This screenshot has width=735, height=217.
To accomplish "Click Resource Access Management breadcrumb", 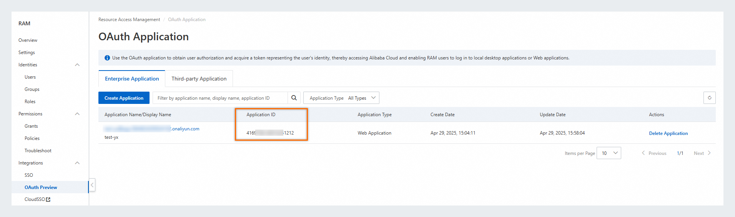I will [x=129, y=20].
